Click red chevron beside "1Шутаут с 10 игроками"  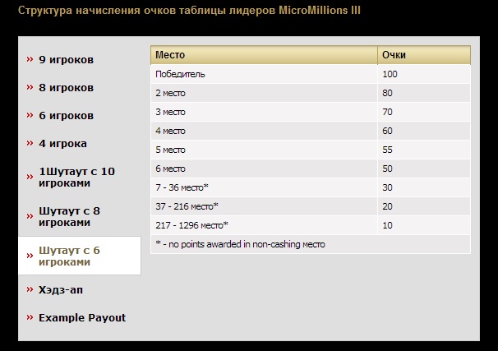coord(30,177)
